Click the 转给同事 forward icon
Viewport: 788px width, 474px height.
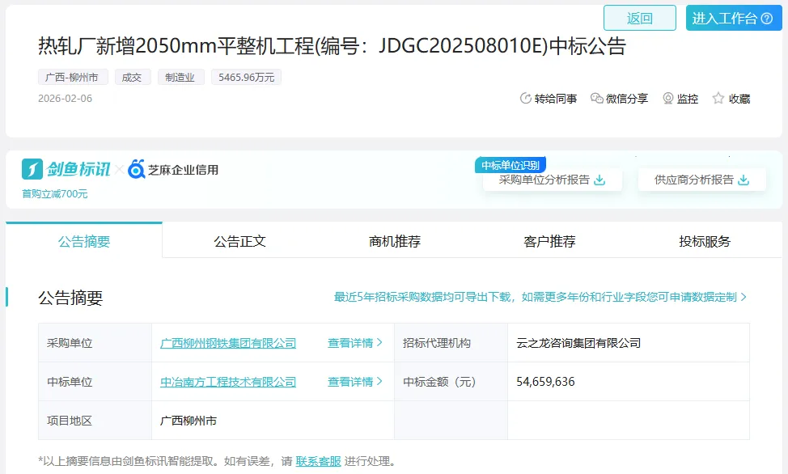pyautogui.click(x=526, y=99)
